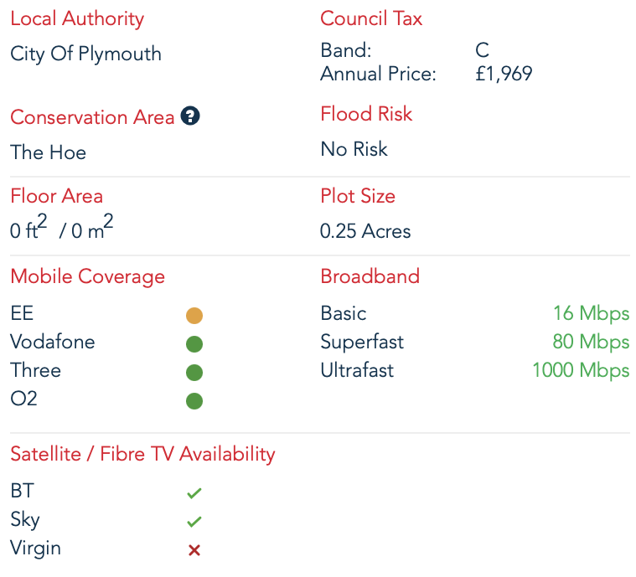
Task: Click the orange EE coverage dot
Action: point(194,316)
